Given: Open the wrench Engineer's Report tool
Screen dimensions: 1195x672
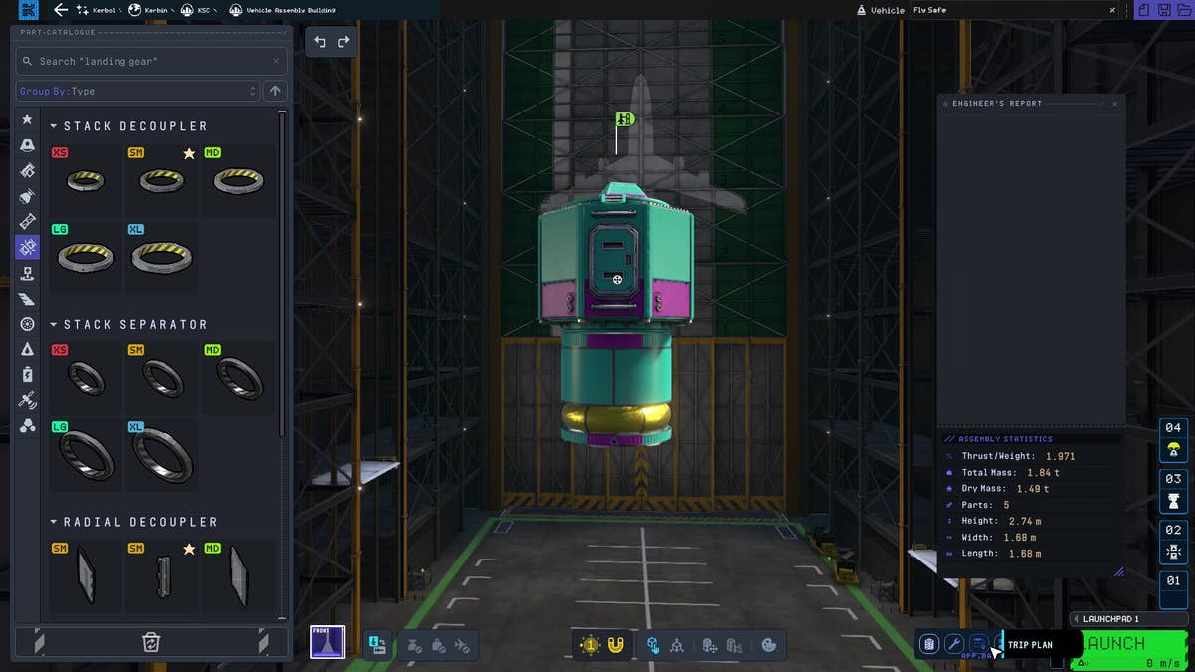Looking at the screenshot, I should [953, 644].
